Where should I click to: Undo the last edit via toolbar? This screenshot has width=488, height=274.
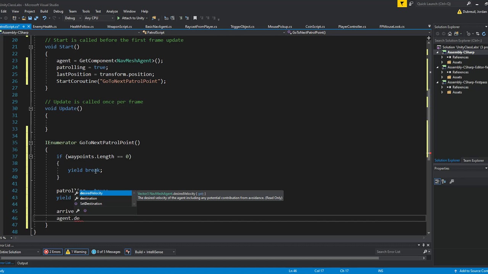click(x=45, y=18)
